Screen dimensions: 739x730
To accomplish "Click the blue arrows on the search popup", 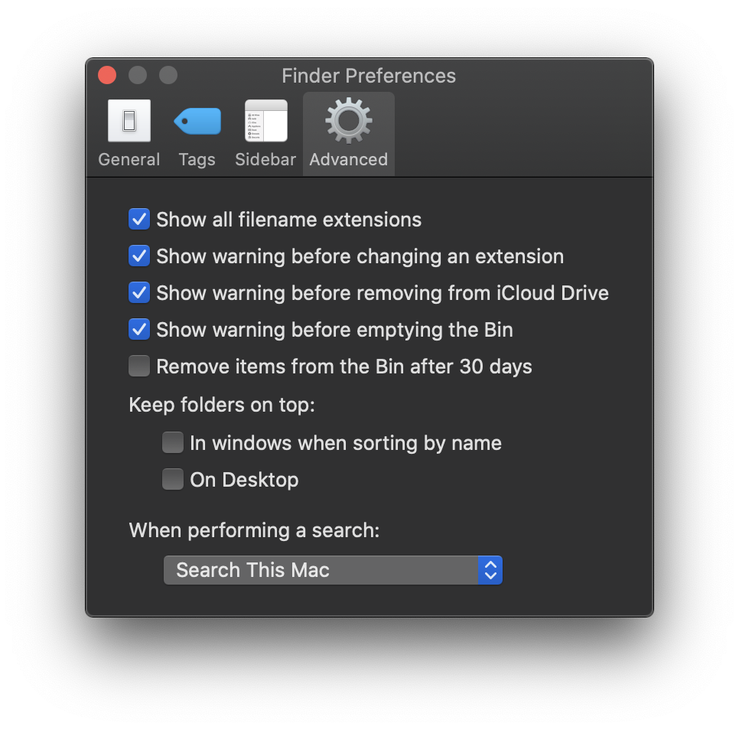I will click(x=490, y=570).
